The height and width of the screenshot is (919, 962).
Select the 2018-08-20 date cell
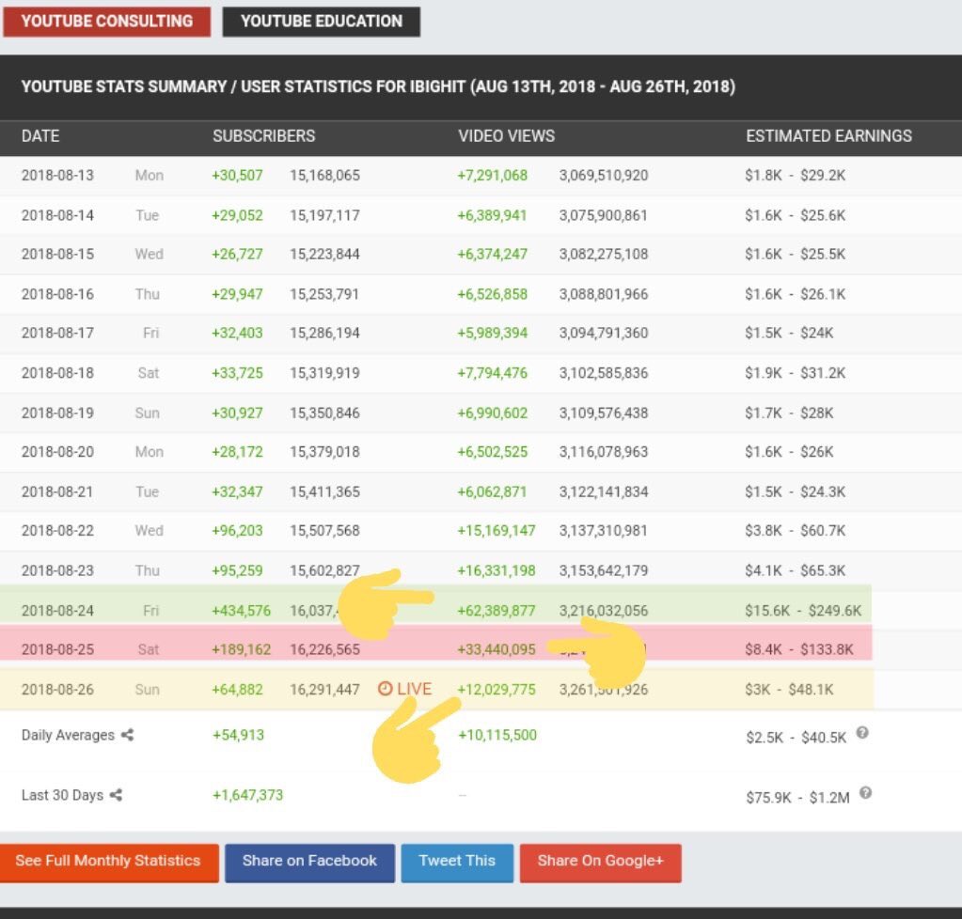click(x=57, y=452)
